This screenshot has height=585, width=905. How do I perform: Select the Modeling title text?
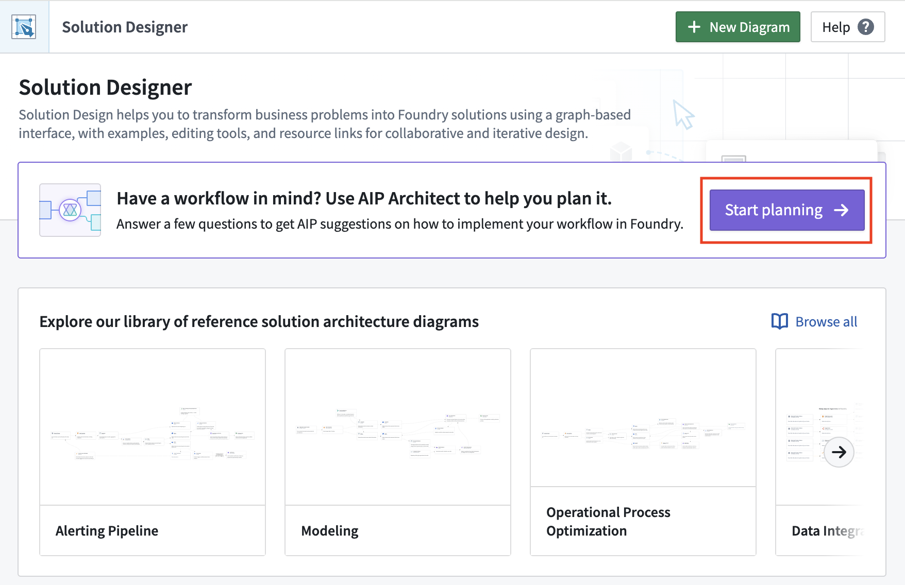(x=329, y=530)
